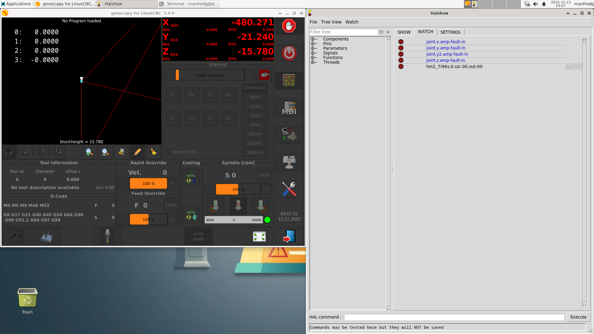The image size is (594, 334).
Task: Click the joint.x.amp-fault-in link
Action: [445, 42]
